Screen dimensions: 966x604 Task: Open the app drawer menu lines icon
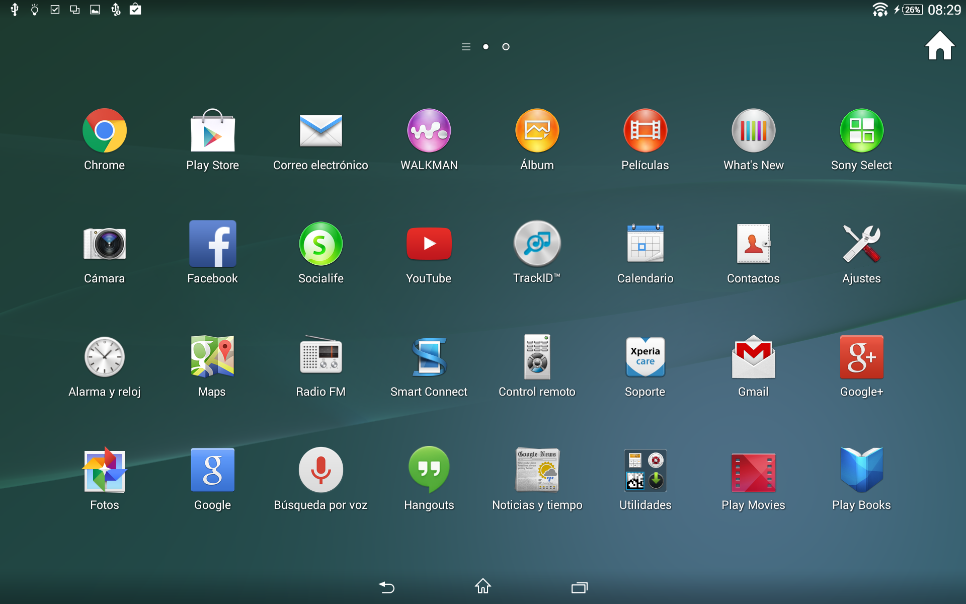pos(466,47)
